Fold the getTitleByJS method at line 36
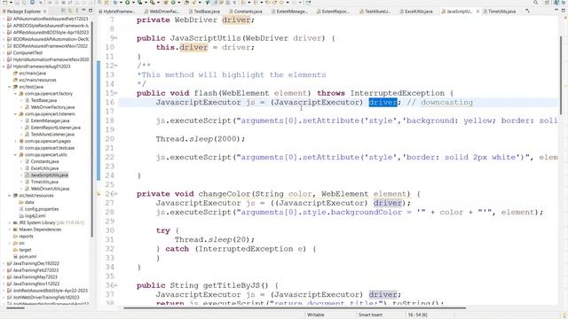 (x=116, y=285)
